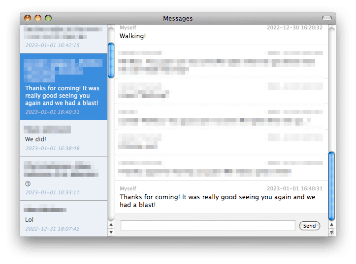356x264 pixels.
Task: Click the yellow minimize window button
Action: pos(38,18)
